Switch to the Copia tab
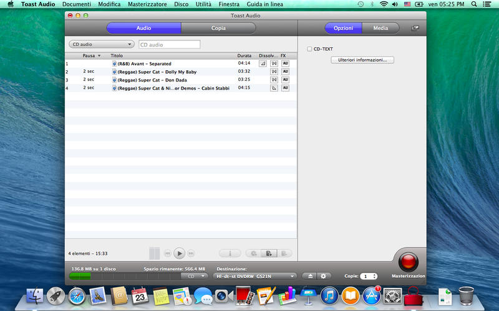Viewport: 499px width, 311px height. tap(218, 28)
